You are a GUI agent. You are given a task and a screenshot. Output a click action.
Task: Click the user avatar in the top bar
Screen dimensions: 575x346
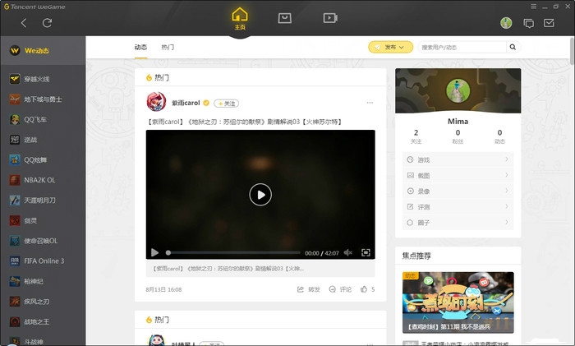coord(506,23)
